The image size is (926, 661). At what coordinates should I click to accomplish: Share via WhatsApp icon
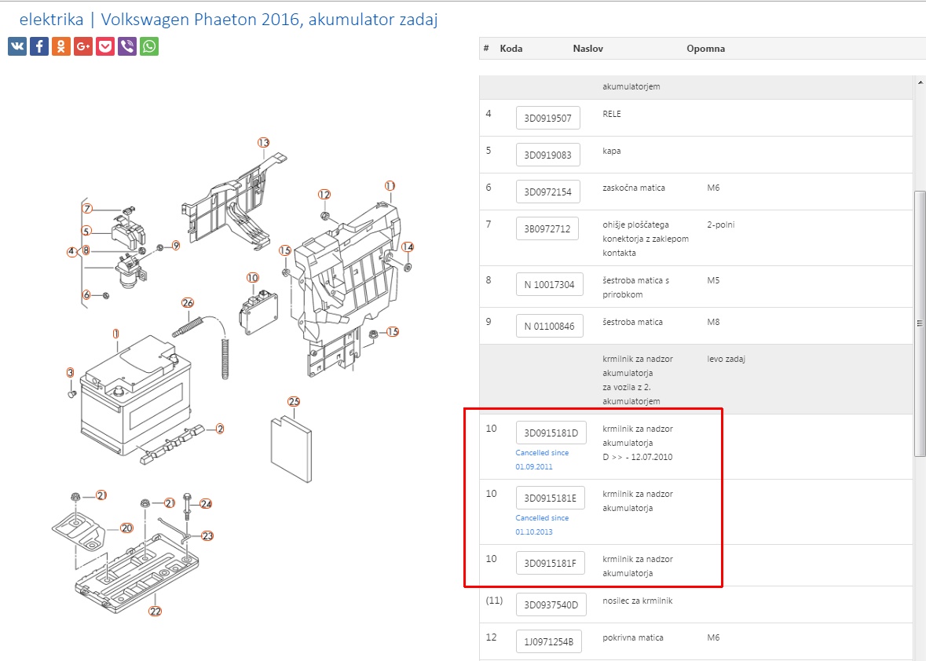pos(149,46)
